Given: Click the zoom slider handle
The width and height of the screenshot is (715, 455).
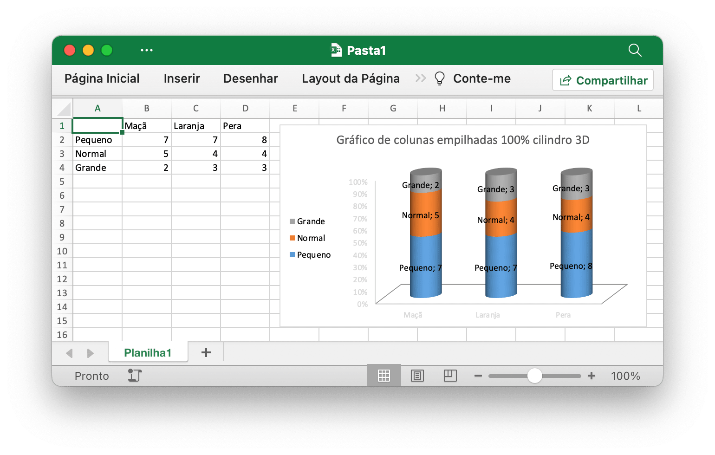Looking at the screenshot, I should 535,376.
